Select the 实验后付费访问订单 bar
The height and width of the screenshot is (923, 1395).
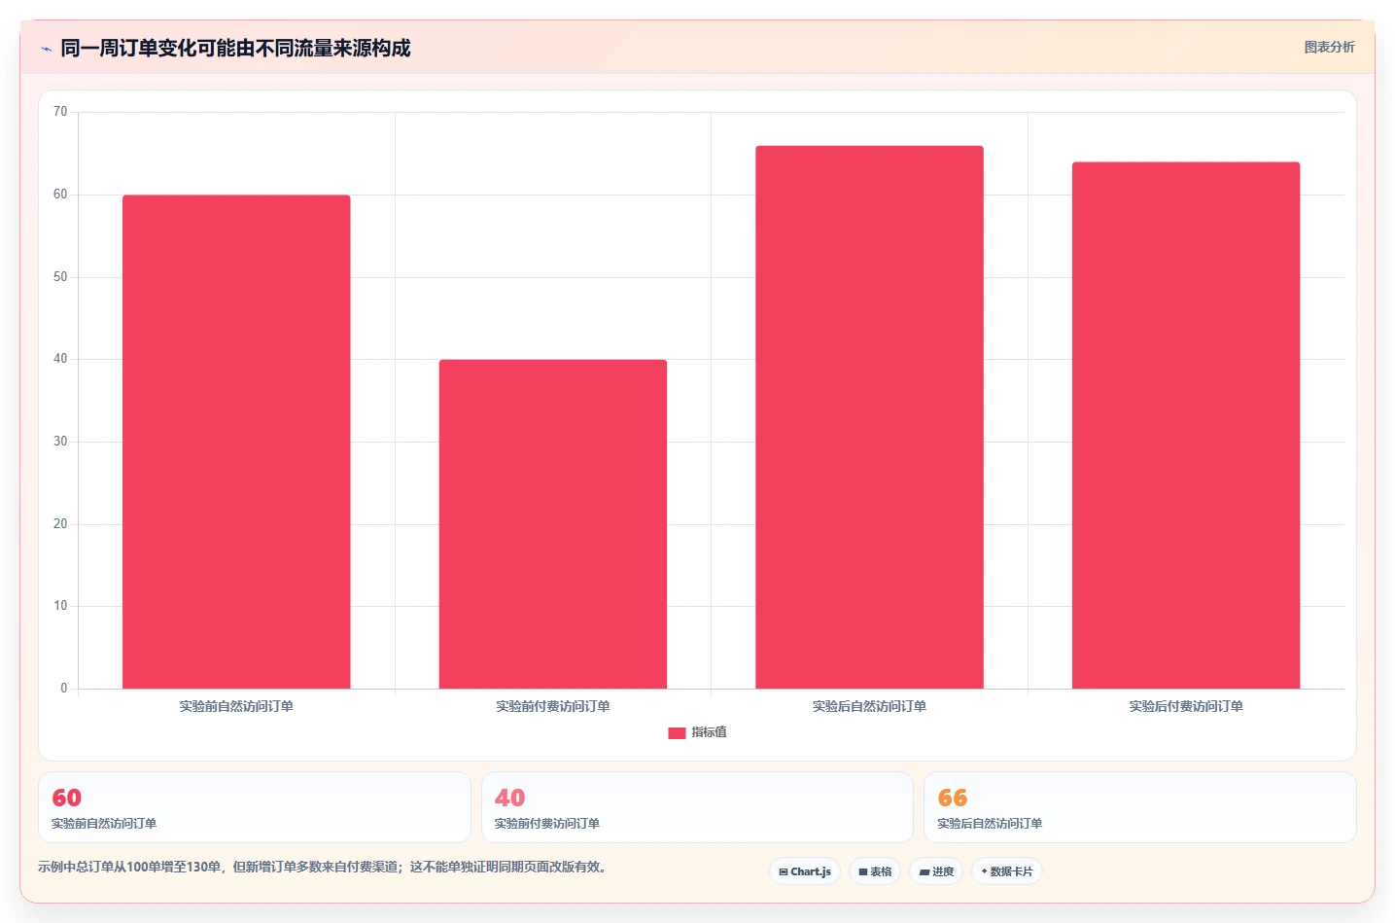pyautogui.click(x=1186, y=425)
